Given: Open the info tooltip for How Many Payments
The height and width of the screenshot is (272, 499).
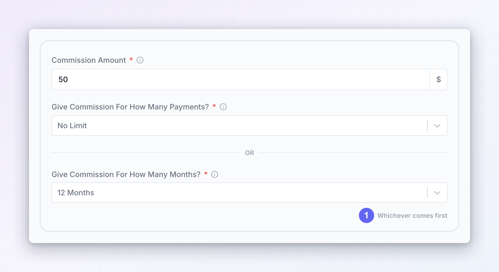Looking at the screenshot, I should pyautogui.click(x=223, y=107).
